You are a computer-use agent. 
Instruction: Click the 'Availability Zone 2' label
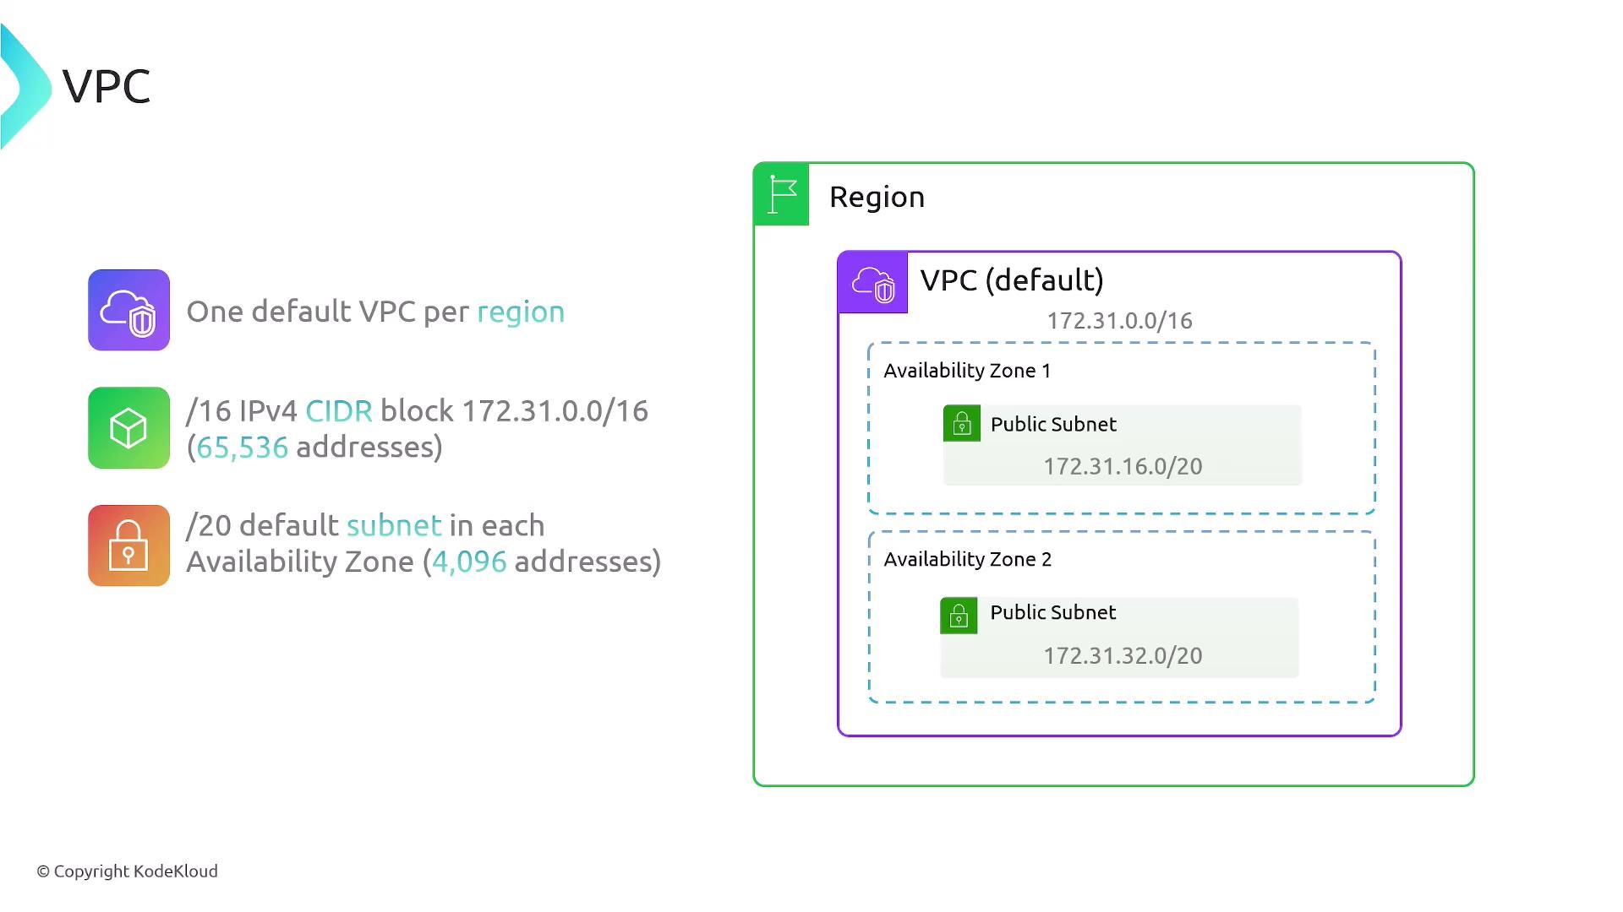point(968,559)
